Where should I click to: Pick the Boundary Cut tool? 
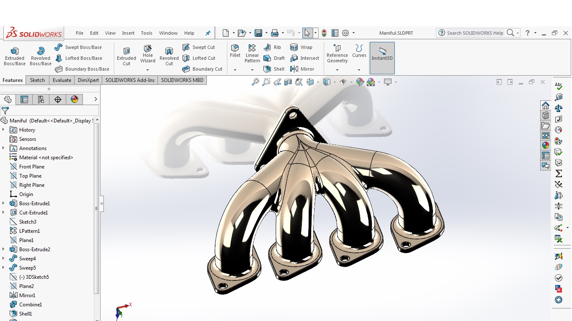point(203,69)
